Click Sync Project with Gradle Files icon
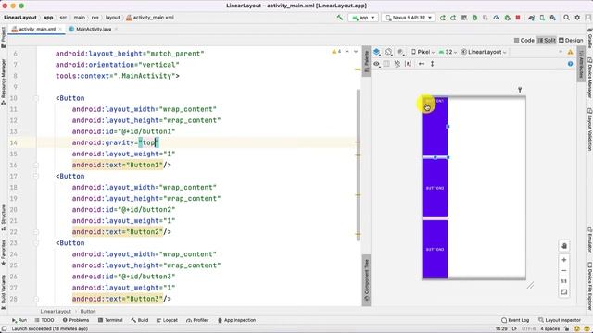The width and height of the screenshot is (593, 333). click(531, 18)
